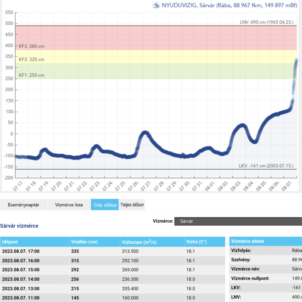Select the 2023.08.07. 14:00 row timestamp
The height and width of the screenshot is (302, 302).
coord(21,279)
